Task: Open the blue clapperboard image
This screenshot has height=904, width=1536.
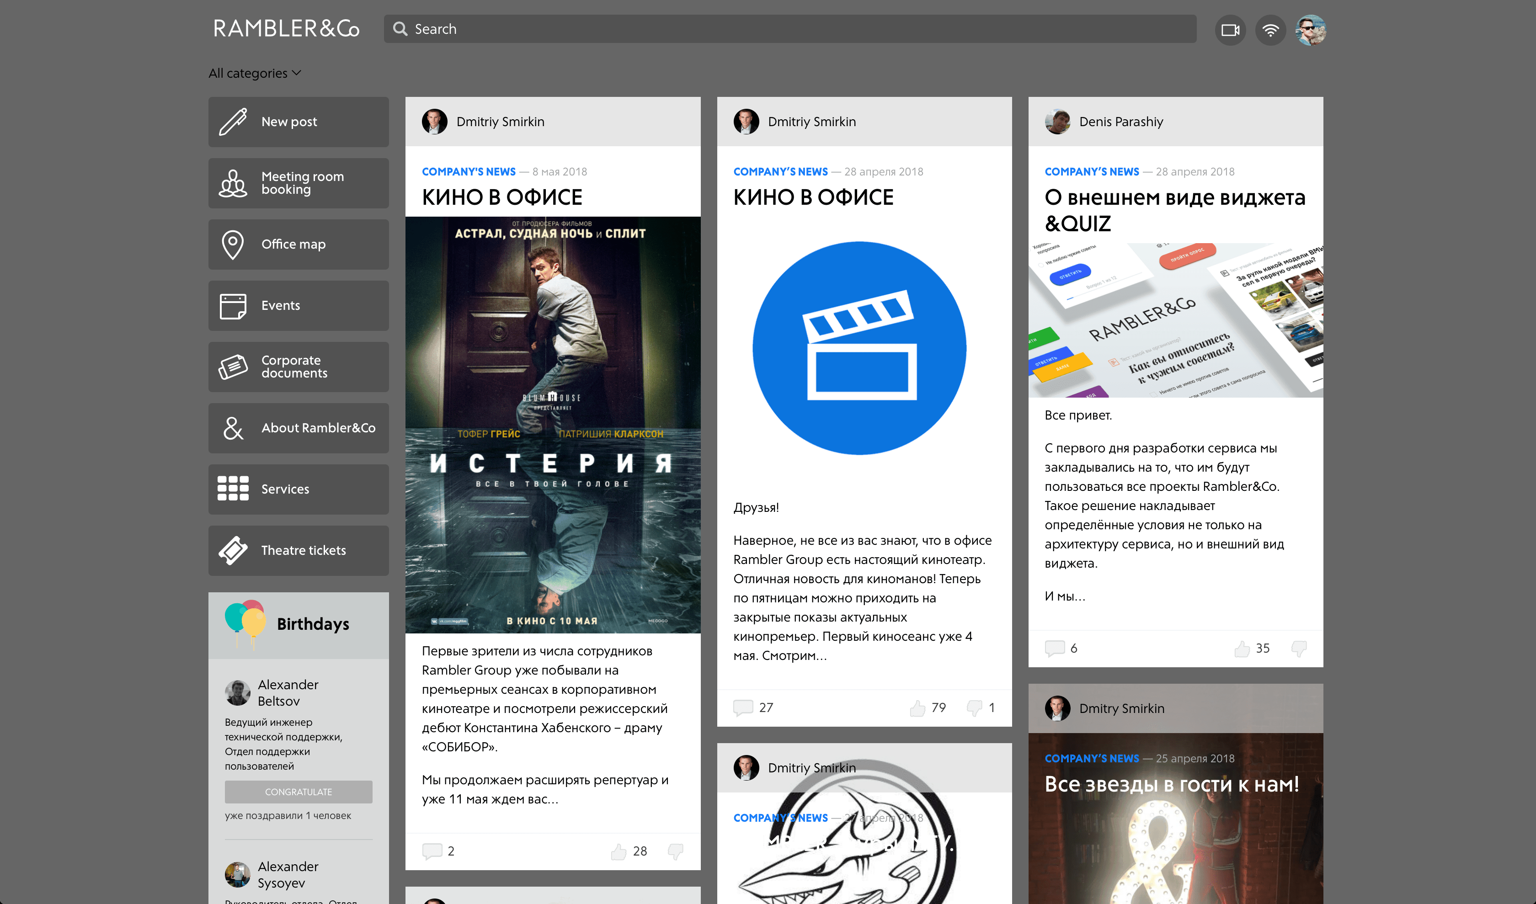Action: coord(859,348)
